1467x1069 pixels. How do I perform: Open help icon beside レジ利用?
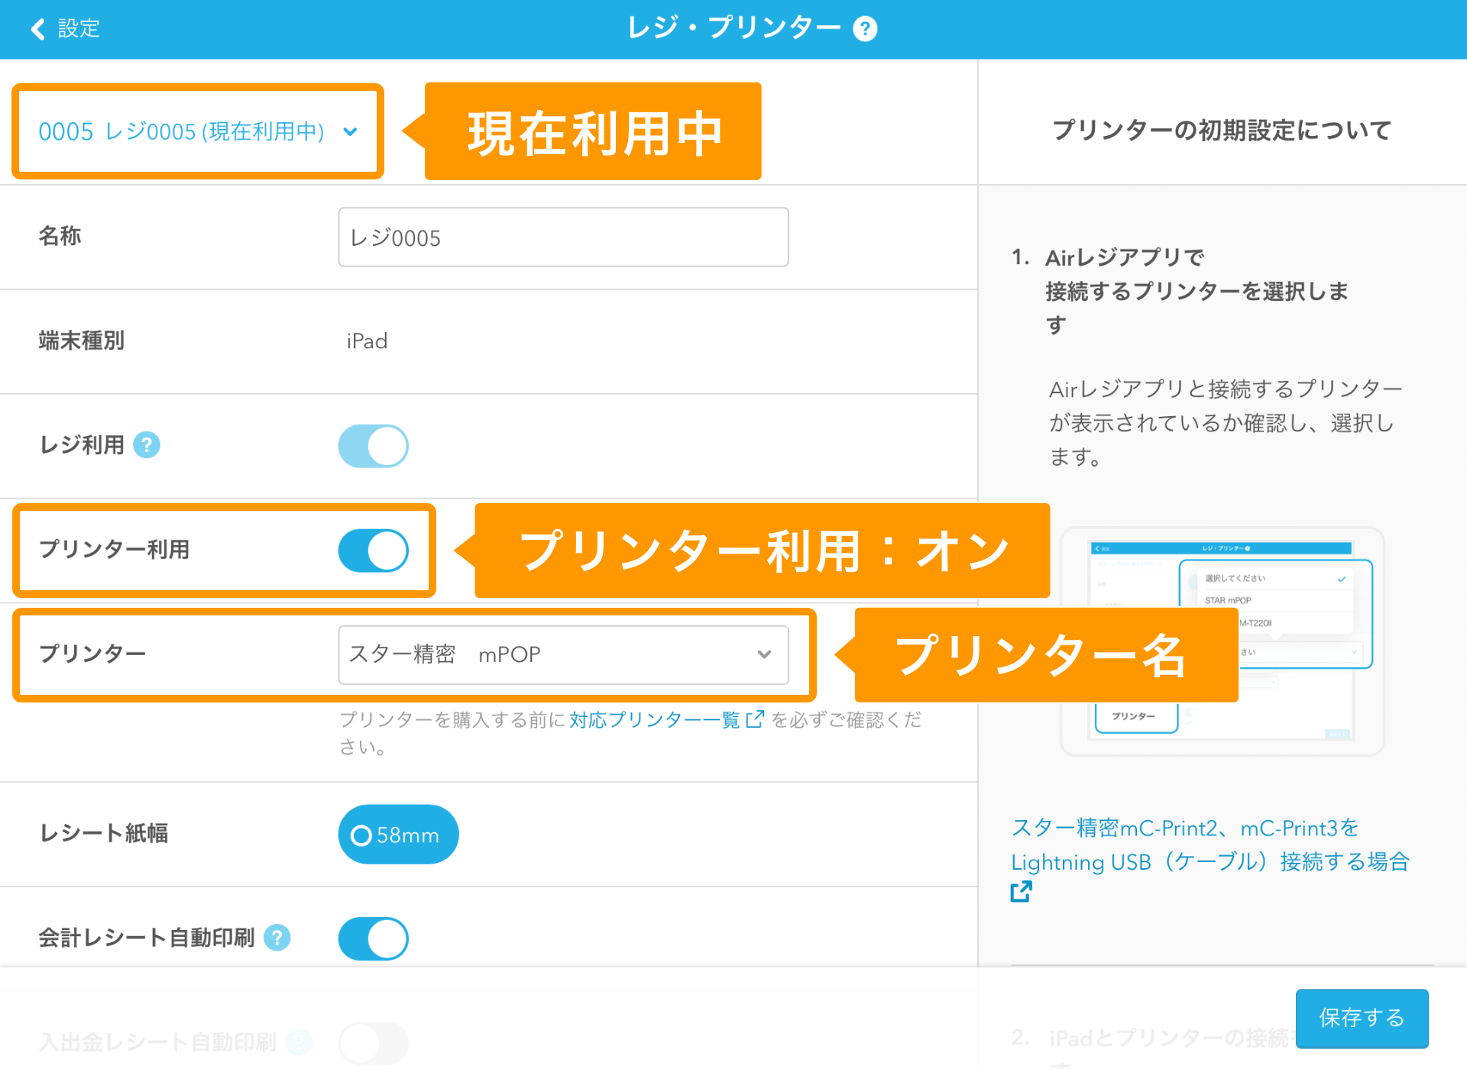point(147,444)
